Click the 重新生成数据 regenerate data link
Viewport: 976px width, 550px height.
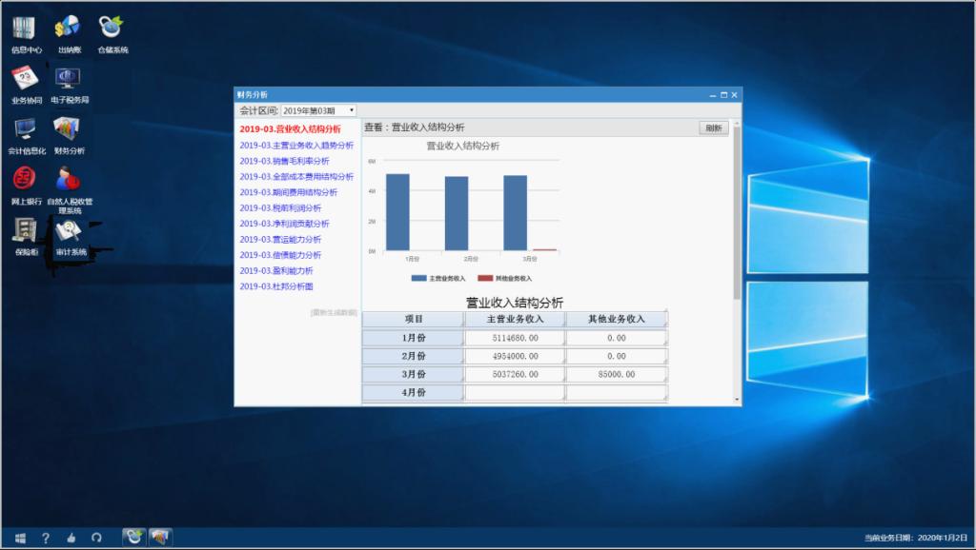[x=334, y=312]
